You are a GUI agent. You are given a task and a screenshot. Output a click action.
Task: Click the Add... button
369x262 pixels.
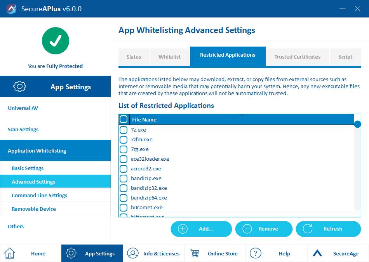[201, 229]
